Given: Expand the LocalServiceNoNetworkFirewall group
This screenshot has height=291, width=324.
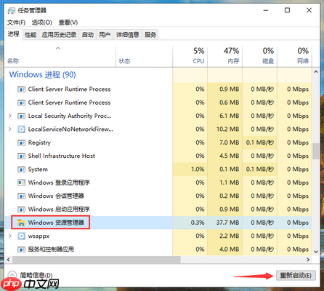Looking at the screenshot, I should (10, 129).
